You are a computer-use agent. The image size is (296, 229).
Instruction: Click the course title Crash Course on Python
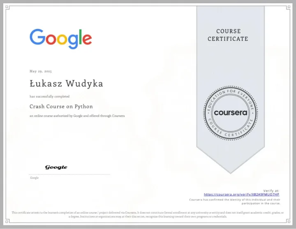[x=61, y=106]
